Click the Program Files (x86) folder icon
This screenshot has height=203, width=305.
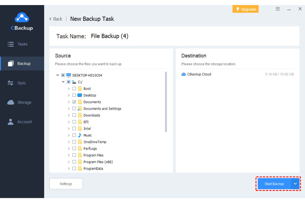coord(80,162)
